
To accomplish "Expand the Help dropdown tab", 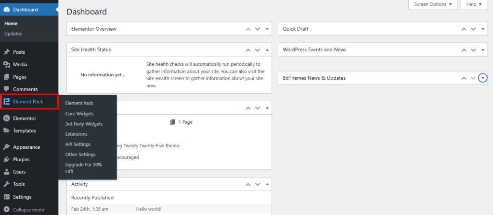I will click(x=474, y=4).
